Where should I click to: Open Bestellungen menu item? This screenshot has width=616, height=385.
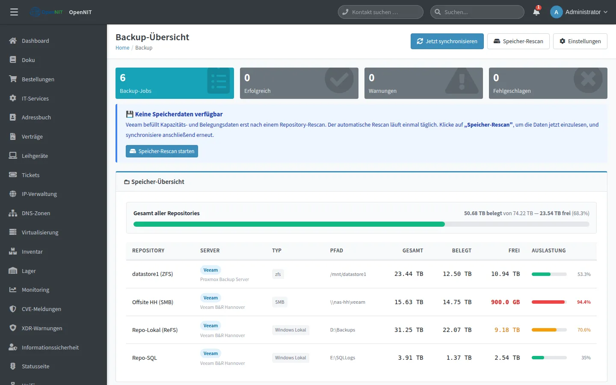(53, 79)
